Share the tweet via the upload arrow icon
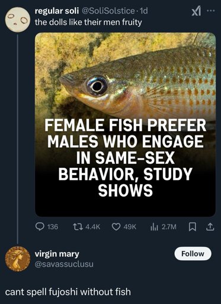Screen dimensions: 221x304 [x=210, y=227]
